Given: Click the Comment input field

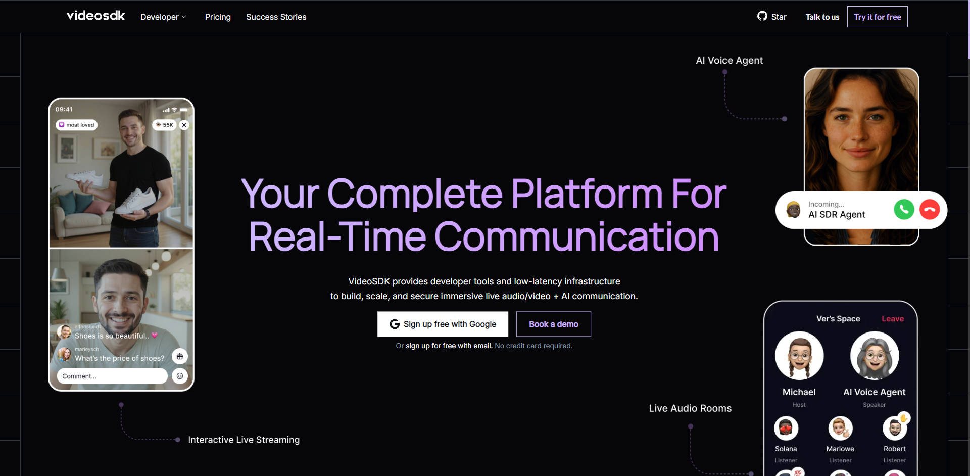Looking at the screenshot, I should [112, 376].
